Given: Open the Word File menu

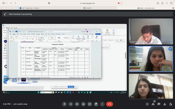Looking at the screenshot, I should (11, 34).
